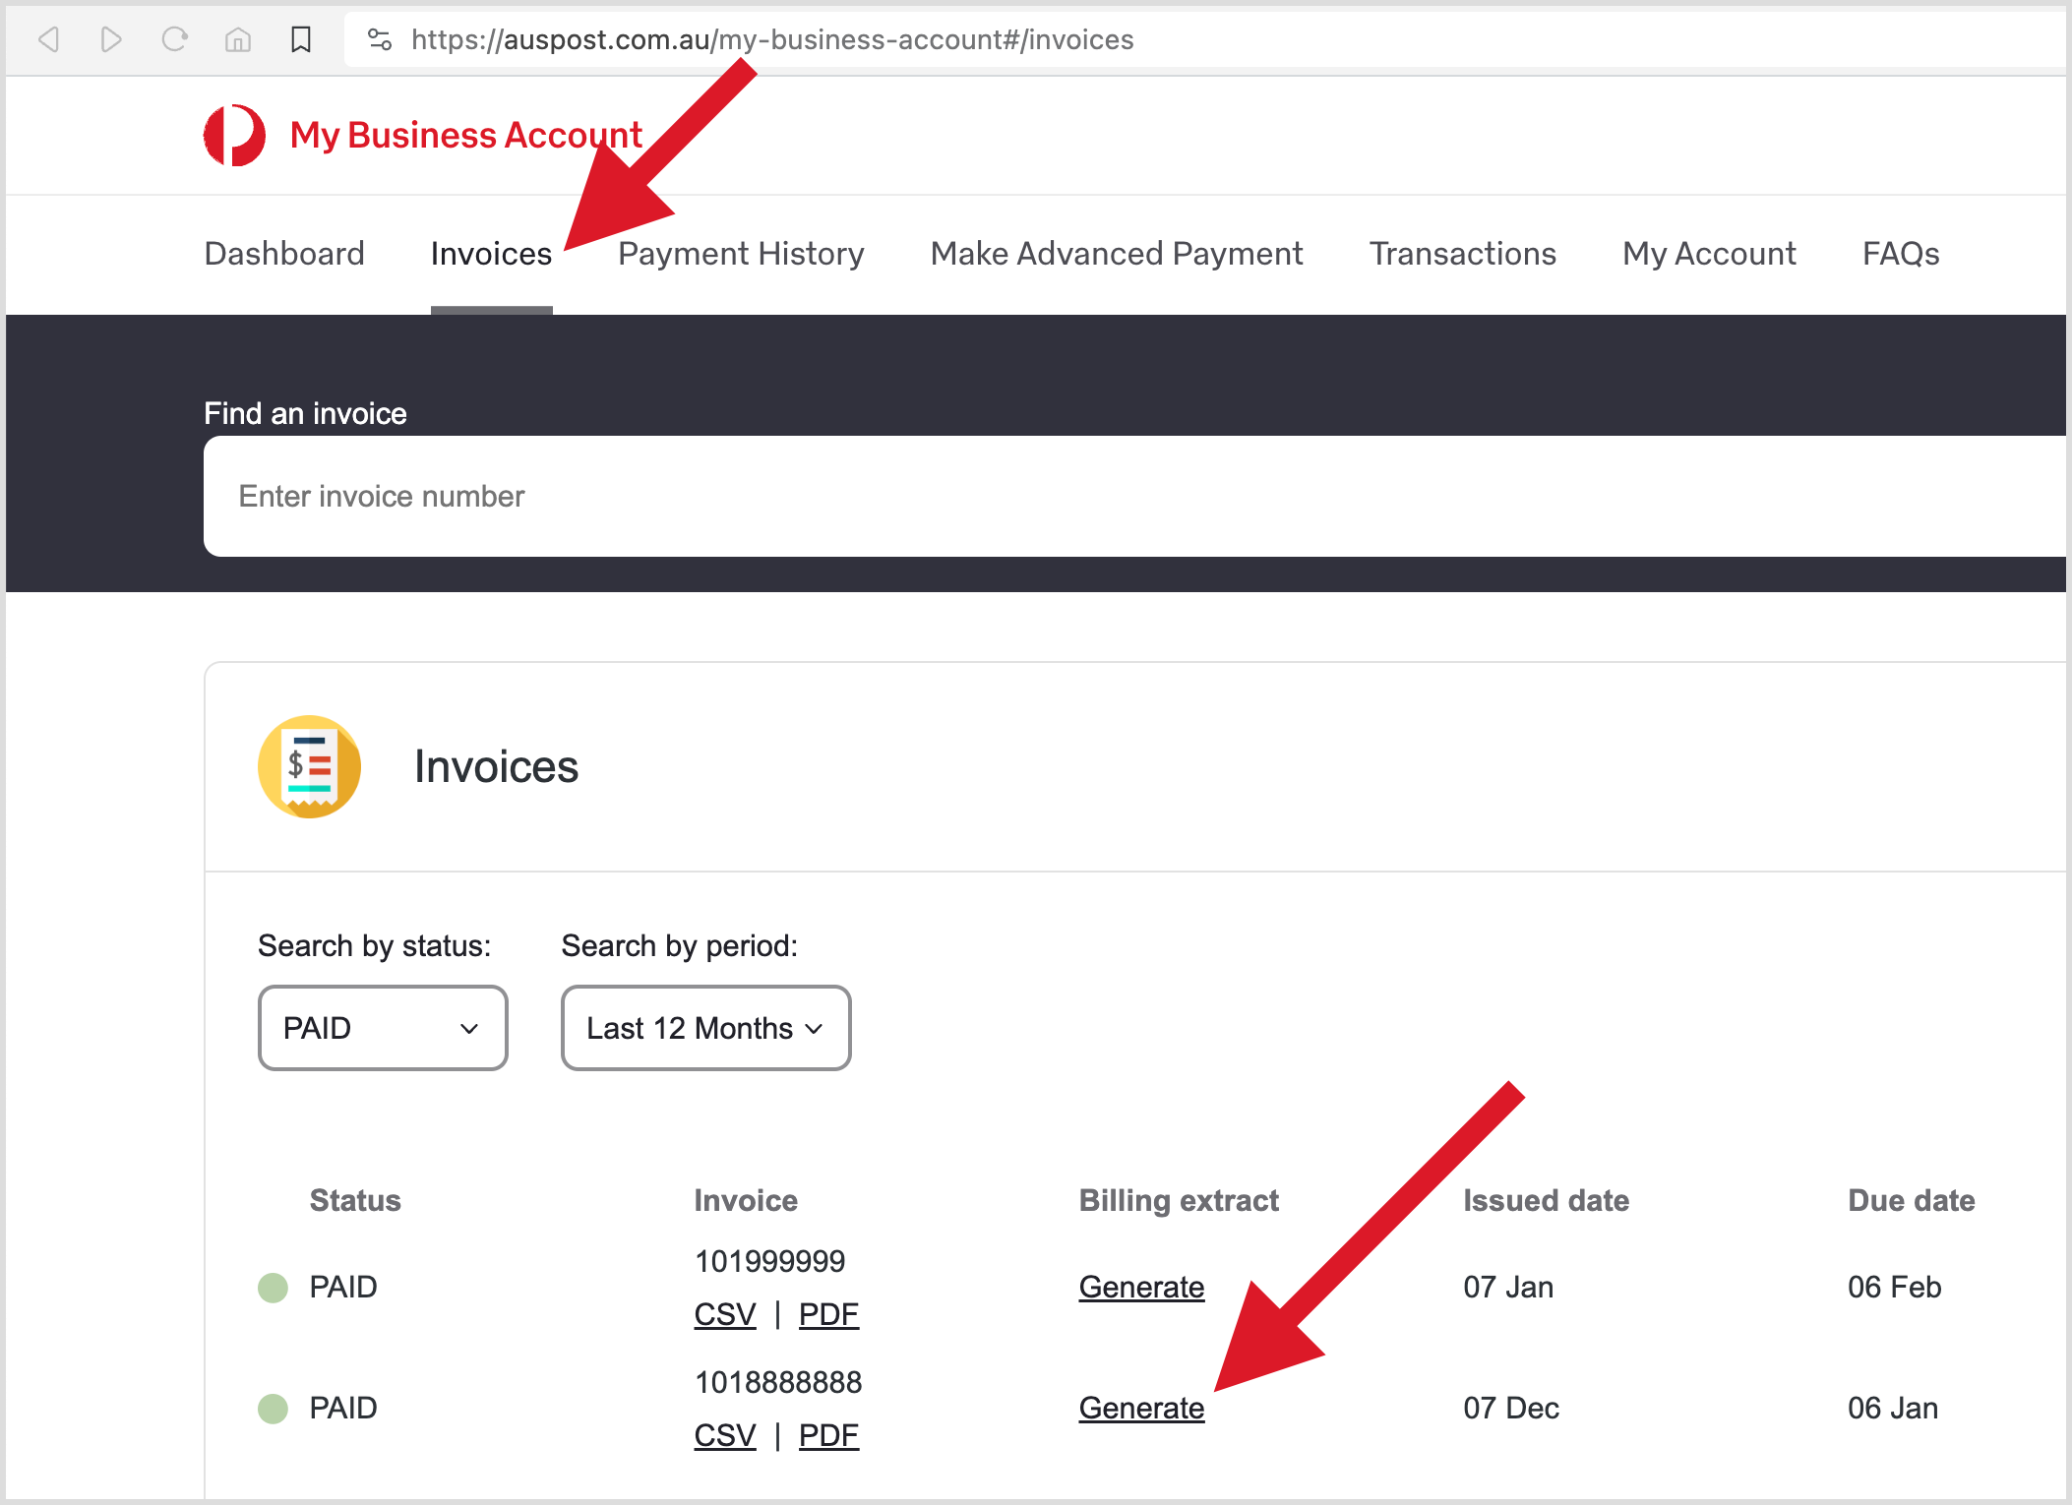Image resolution: width=2072 pixels, height=1505 pixels.
Task: Open the Dashboard tab
Action: (283, 253)
